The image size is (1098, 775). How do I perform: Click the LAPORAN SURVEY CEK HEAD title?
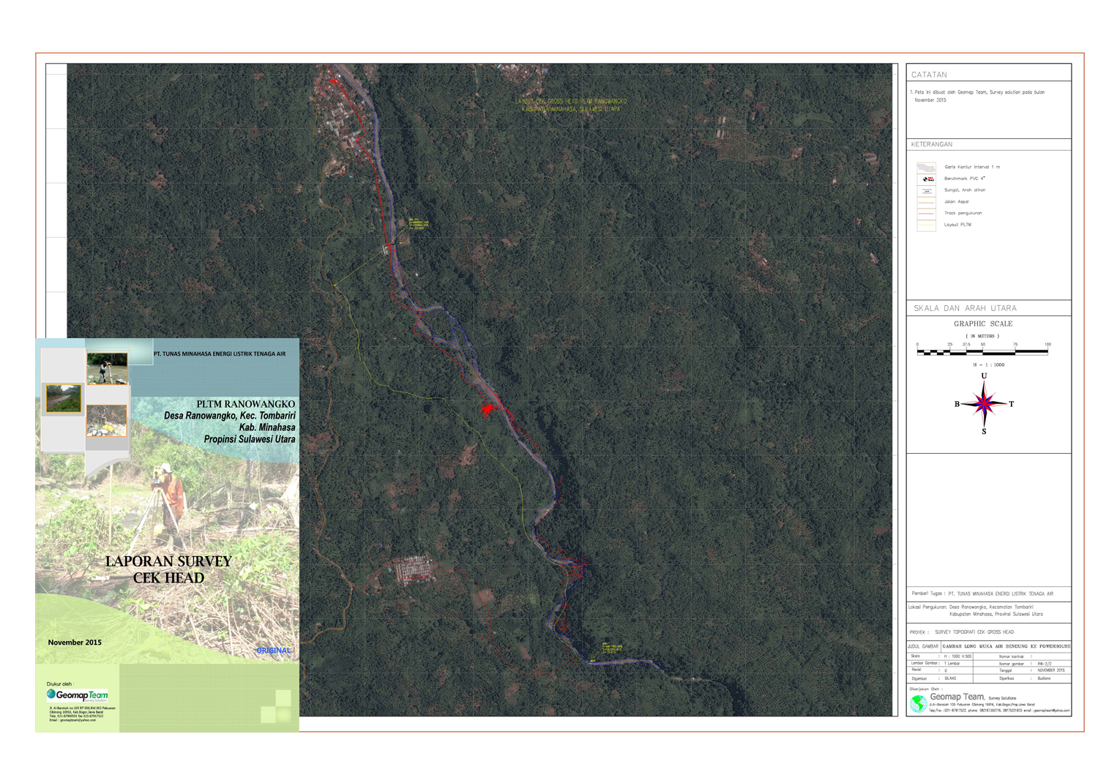(x=168, y=569)
